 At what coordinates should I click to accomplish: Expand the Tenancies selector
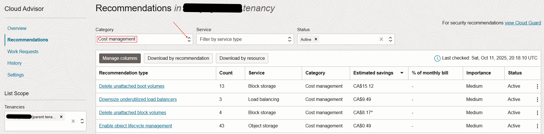82,121
